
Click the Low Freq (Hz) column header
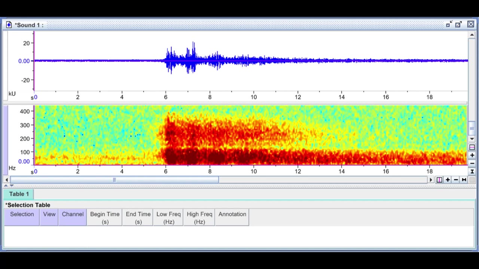pos(168,217)
